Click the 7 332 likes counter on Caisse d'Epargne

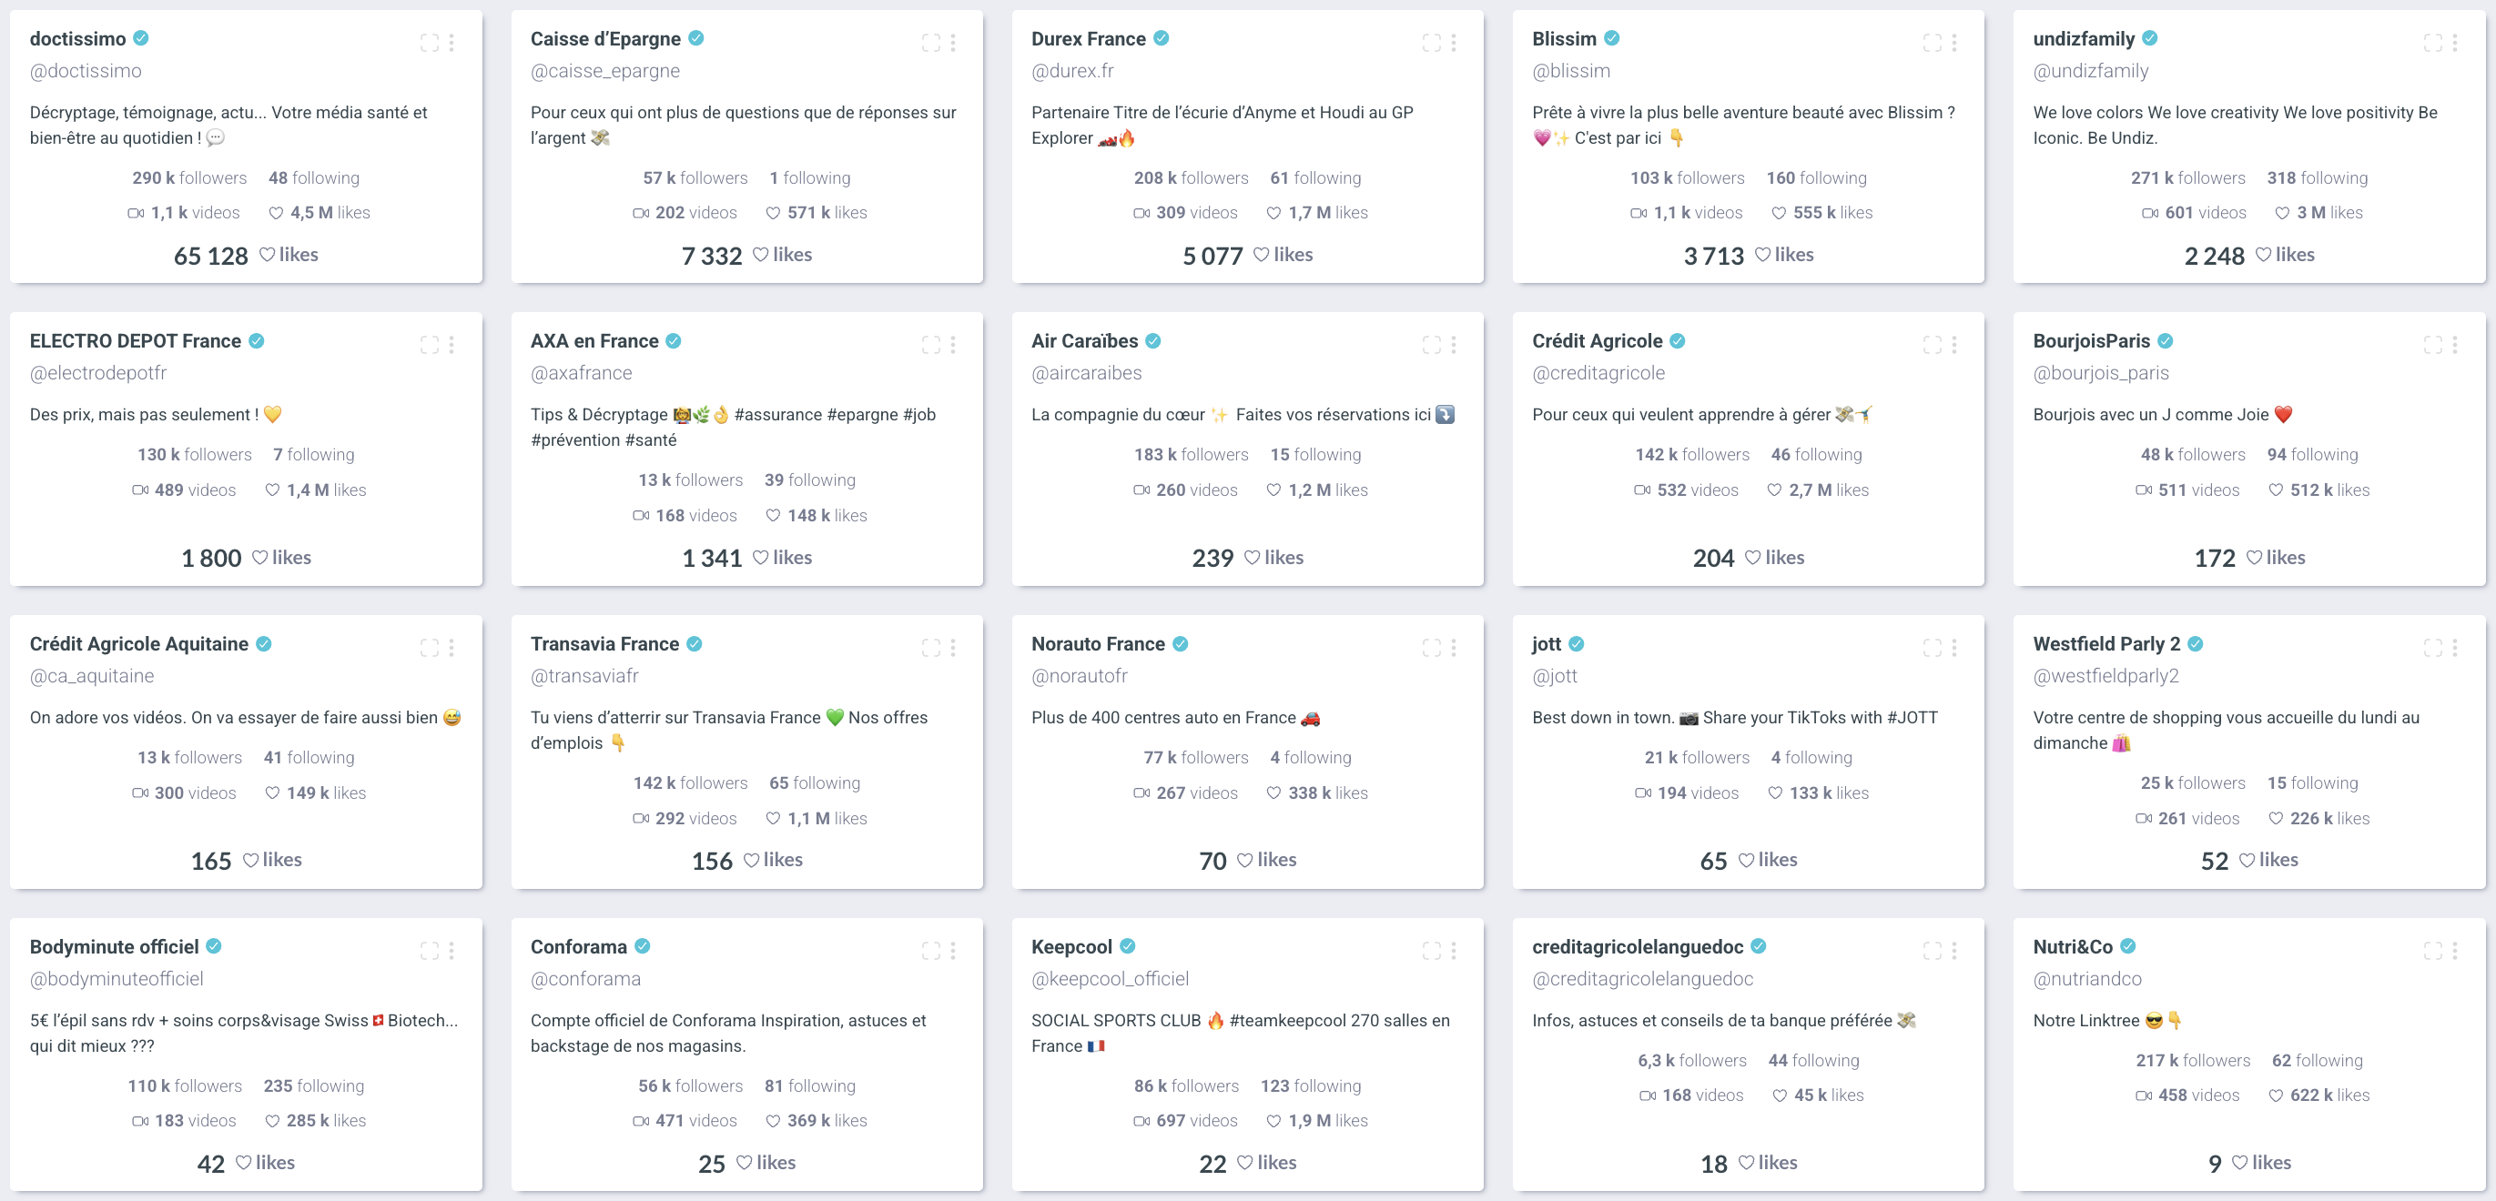(x=712, y=254)
